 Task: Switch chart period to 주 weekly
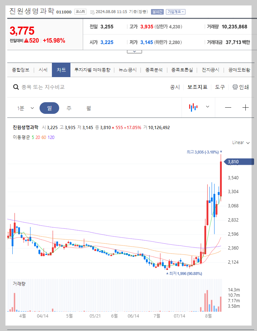pyautogui.click(x=69, y=108)
